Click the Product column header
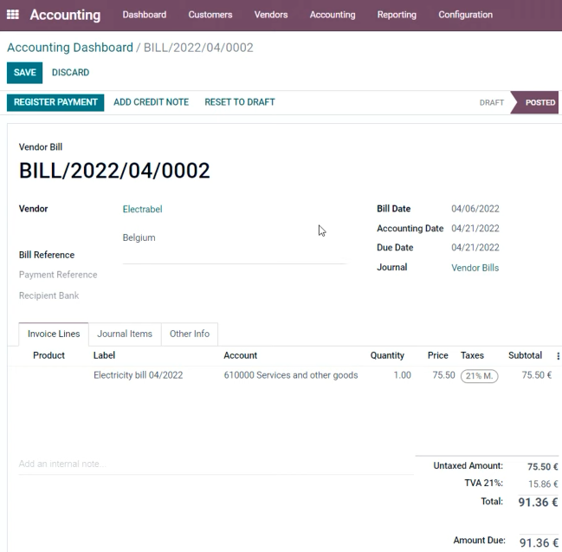The height and width of the screenshot is (552, 562). (48, 356)
